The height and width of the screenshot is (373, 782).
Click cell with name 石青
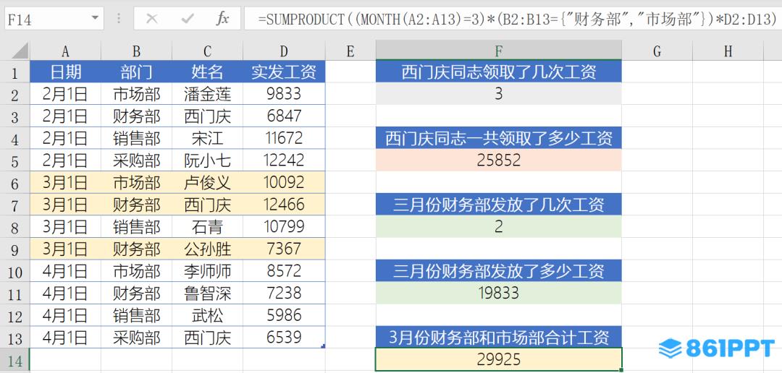208,226
